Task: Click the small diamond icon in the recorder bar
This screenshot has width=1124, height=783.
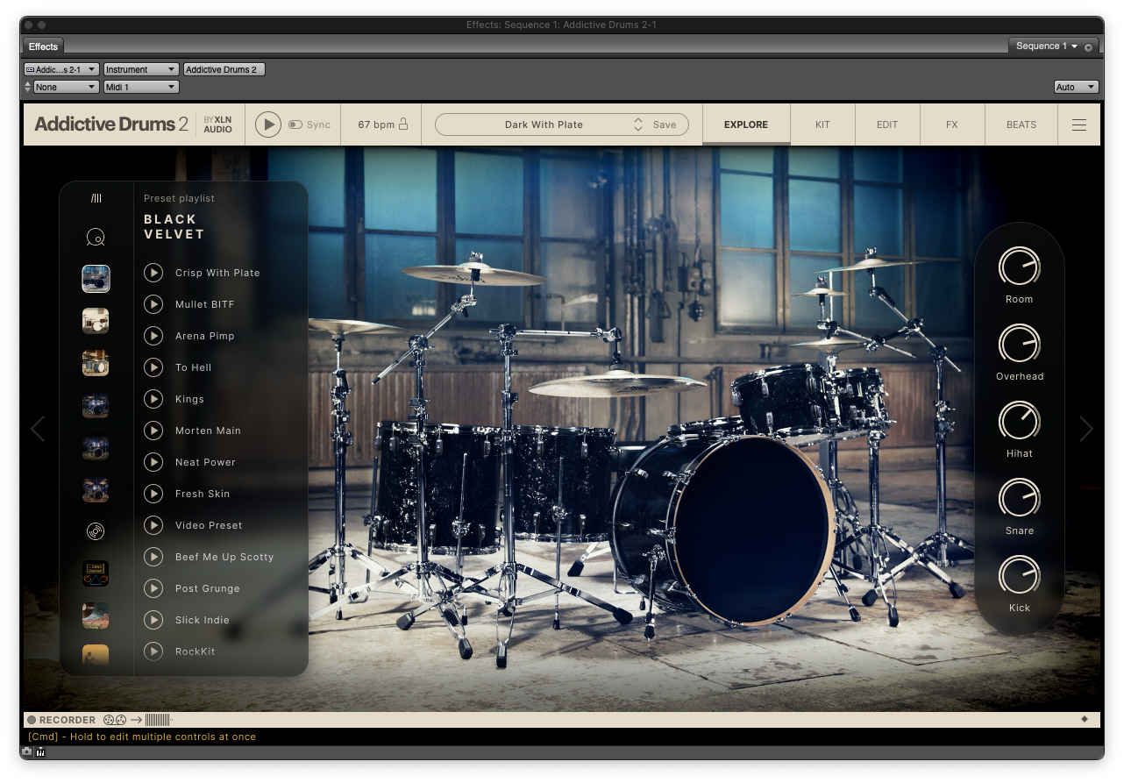Action: click(1085, 719)
